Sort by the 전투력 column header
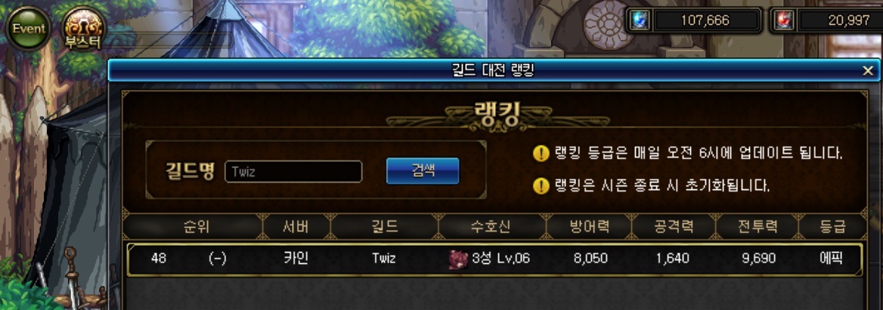The width and height of the screenshot is (883, 310). pyautogui.click(x=758, y=227)
